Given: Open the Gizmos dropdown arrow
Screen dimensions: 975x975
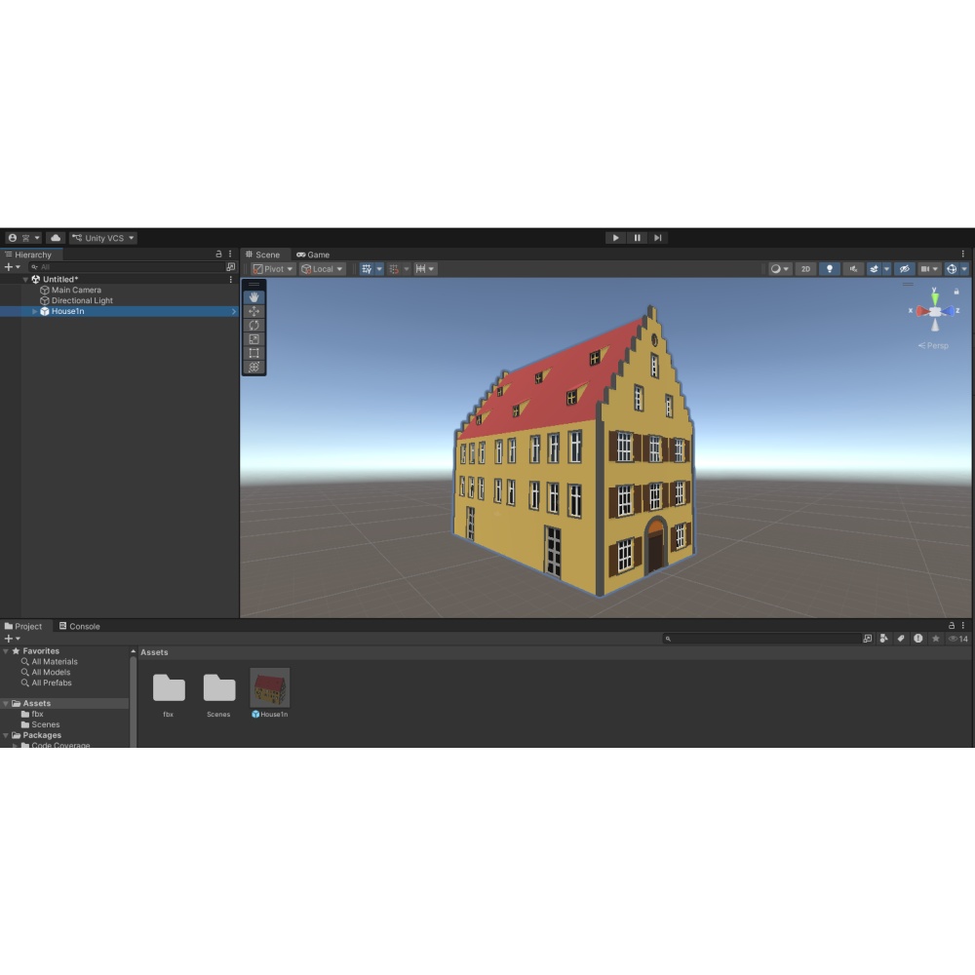Looking at the screenshot, I should click(964, 269).
